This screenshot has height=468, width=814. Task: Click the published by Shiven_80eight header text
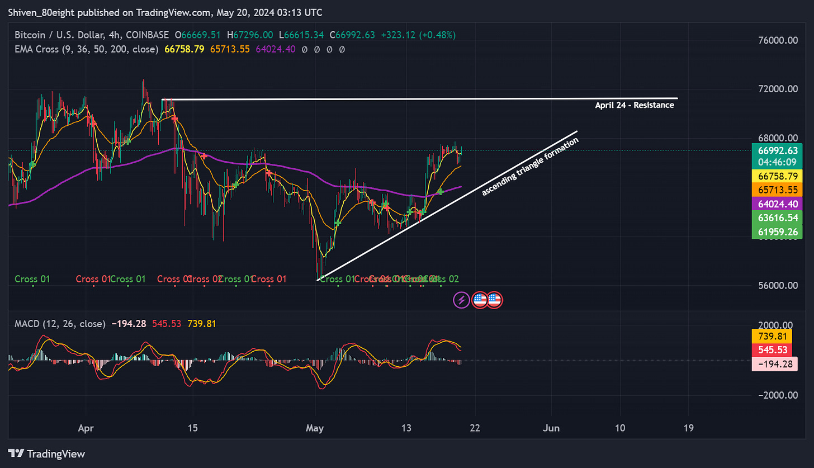click(x=165, y=12)
